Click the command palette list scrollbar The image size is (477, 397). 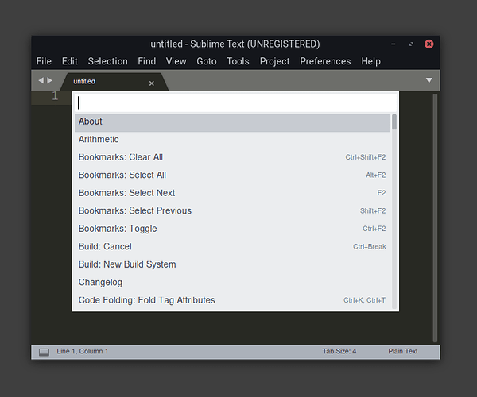(x=394, y=122)
